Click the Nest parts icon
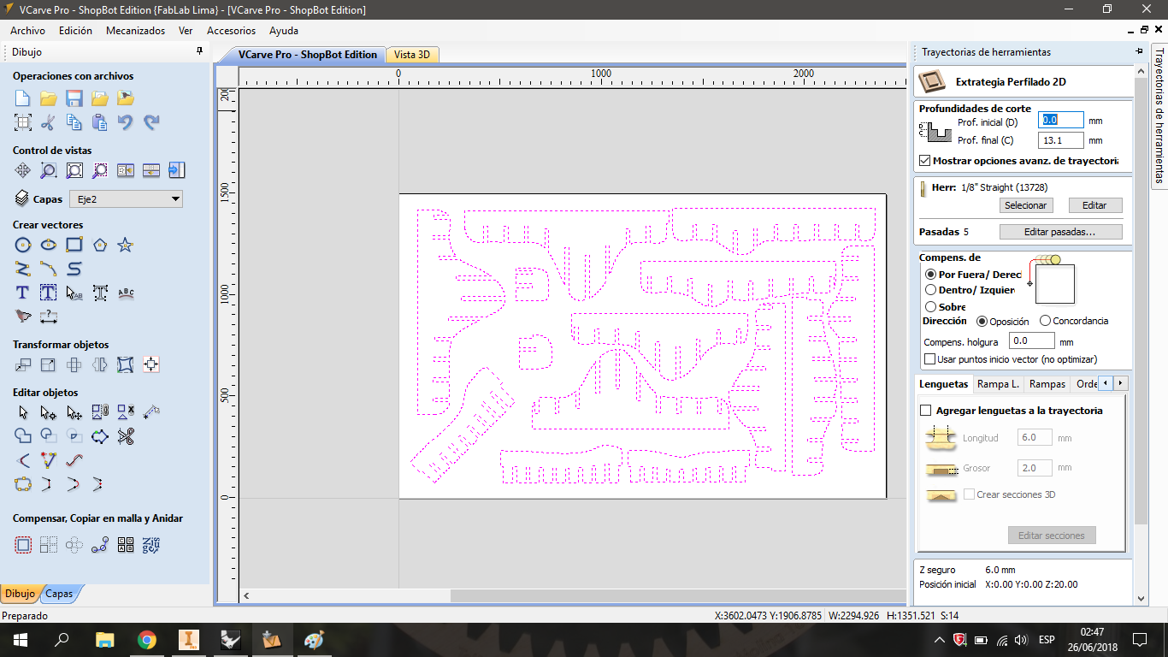Viewport: 1168px width, 657px height. [151, 544]
